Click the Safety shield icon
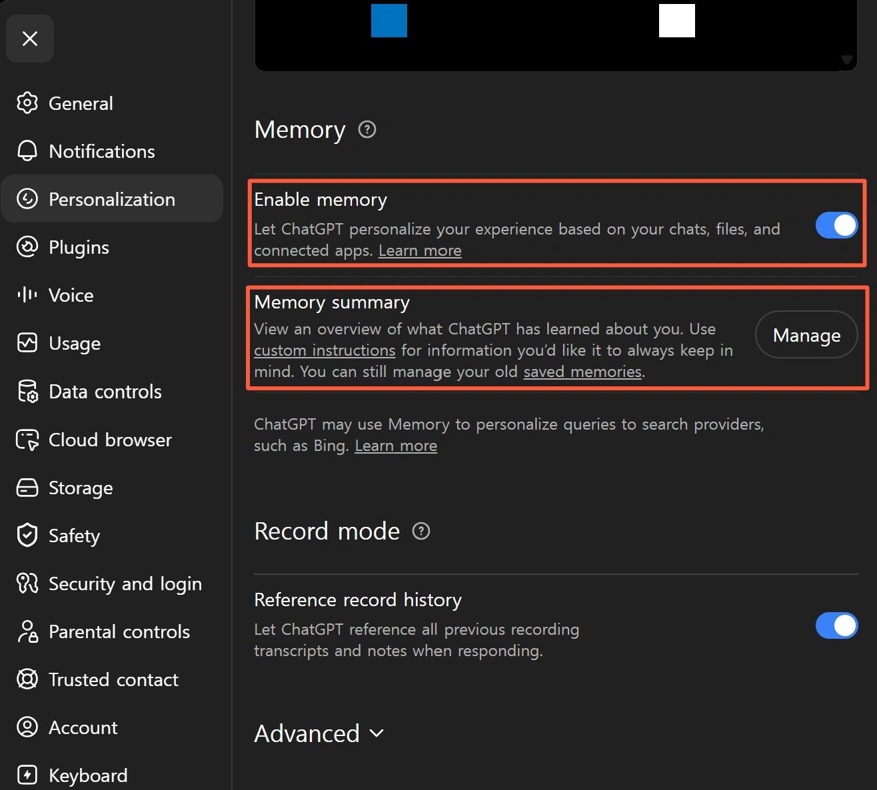877x790 pixels. (27, 536)
